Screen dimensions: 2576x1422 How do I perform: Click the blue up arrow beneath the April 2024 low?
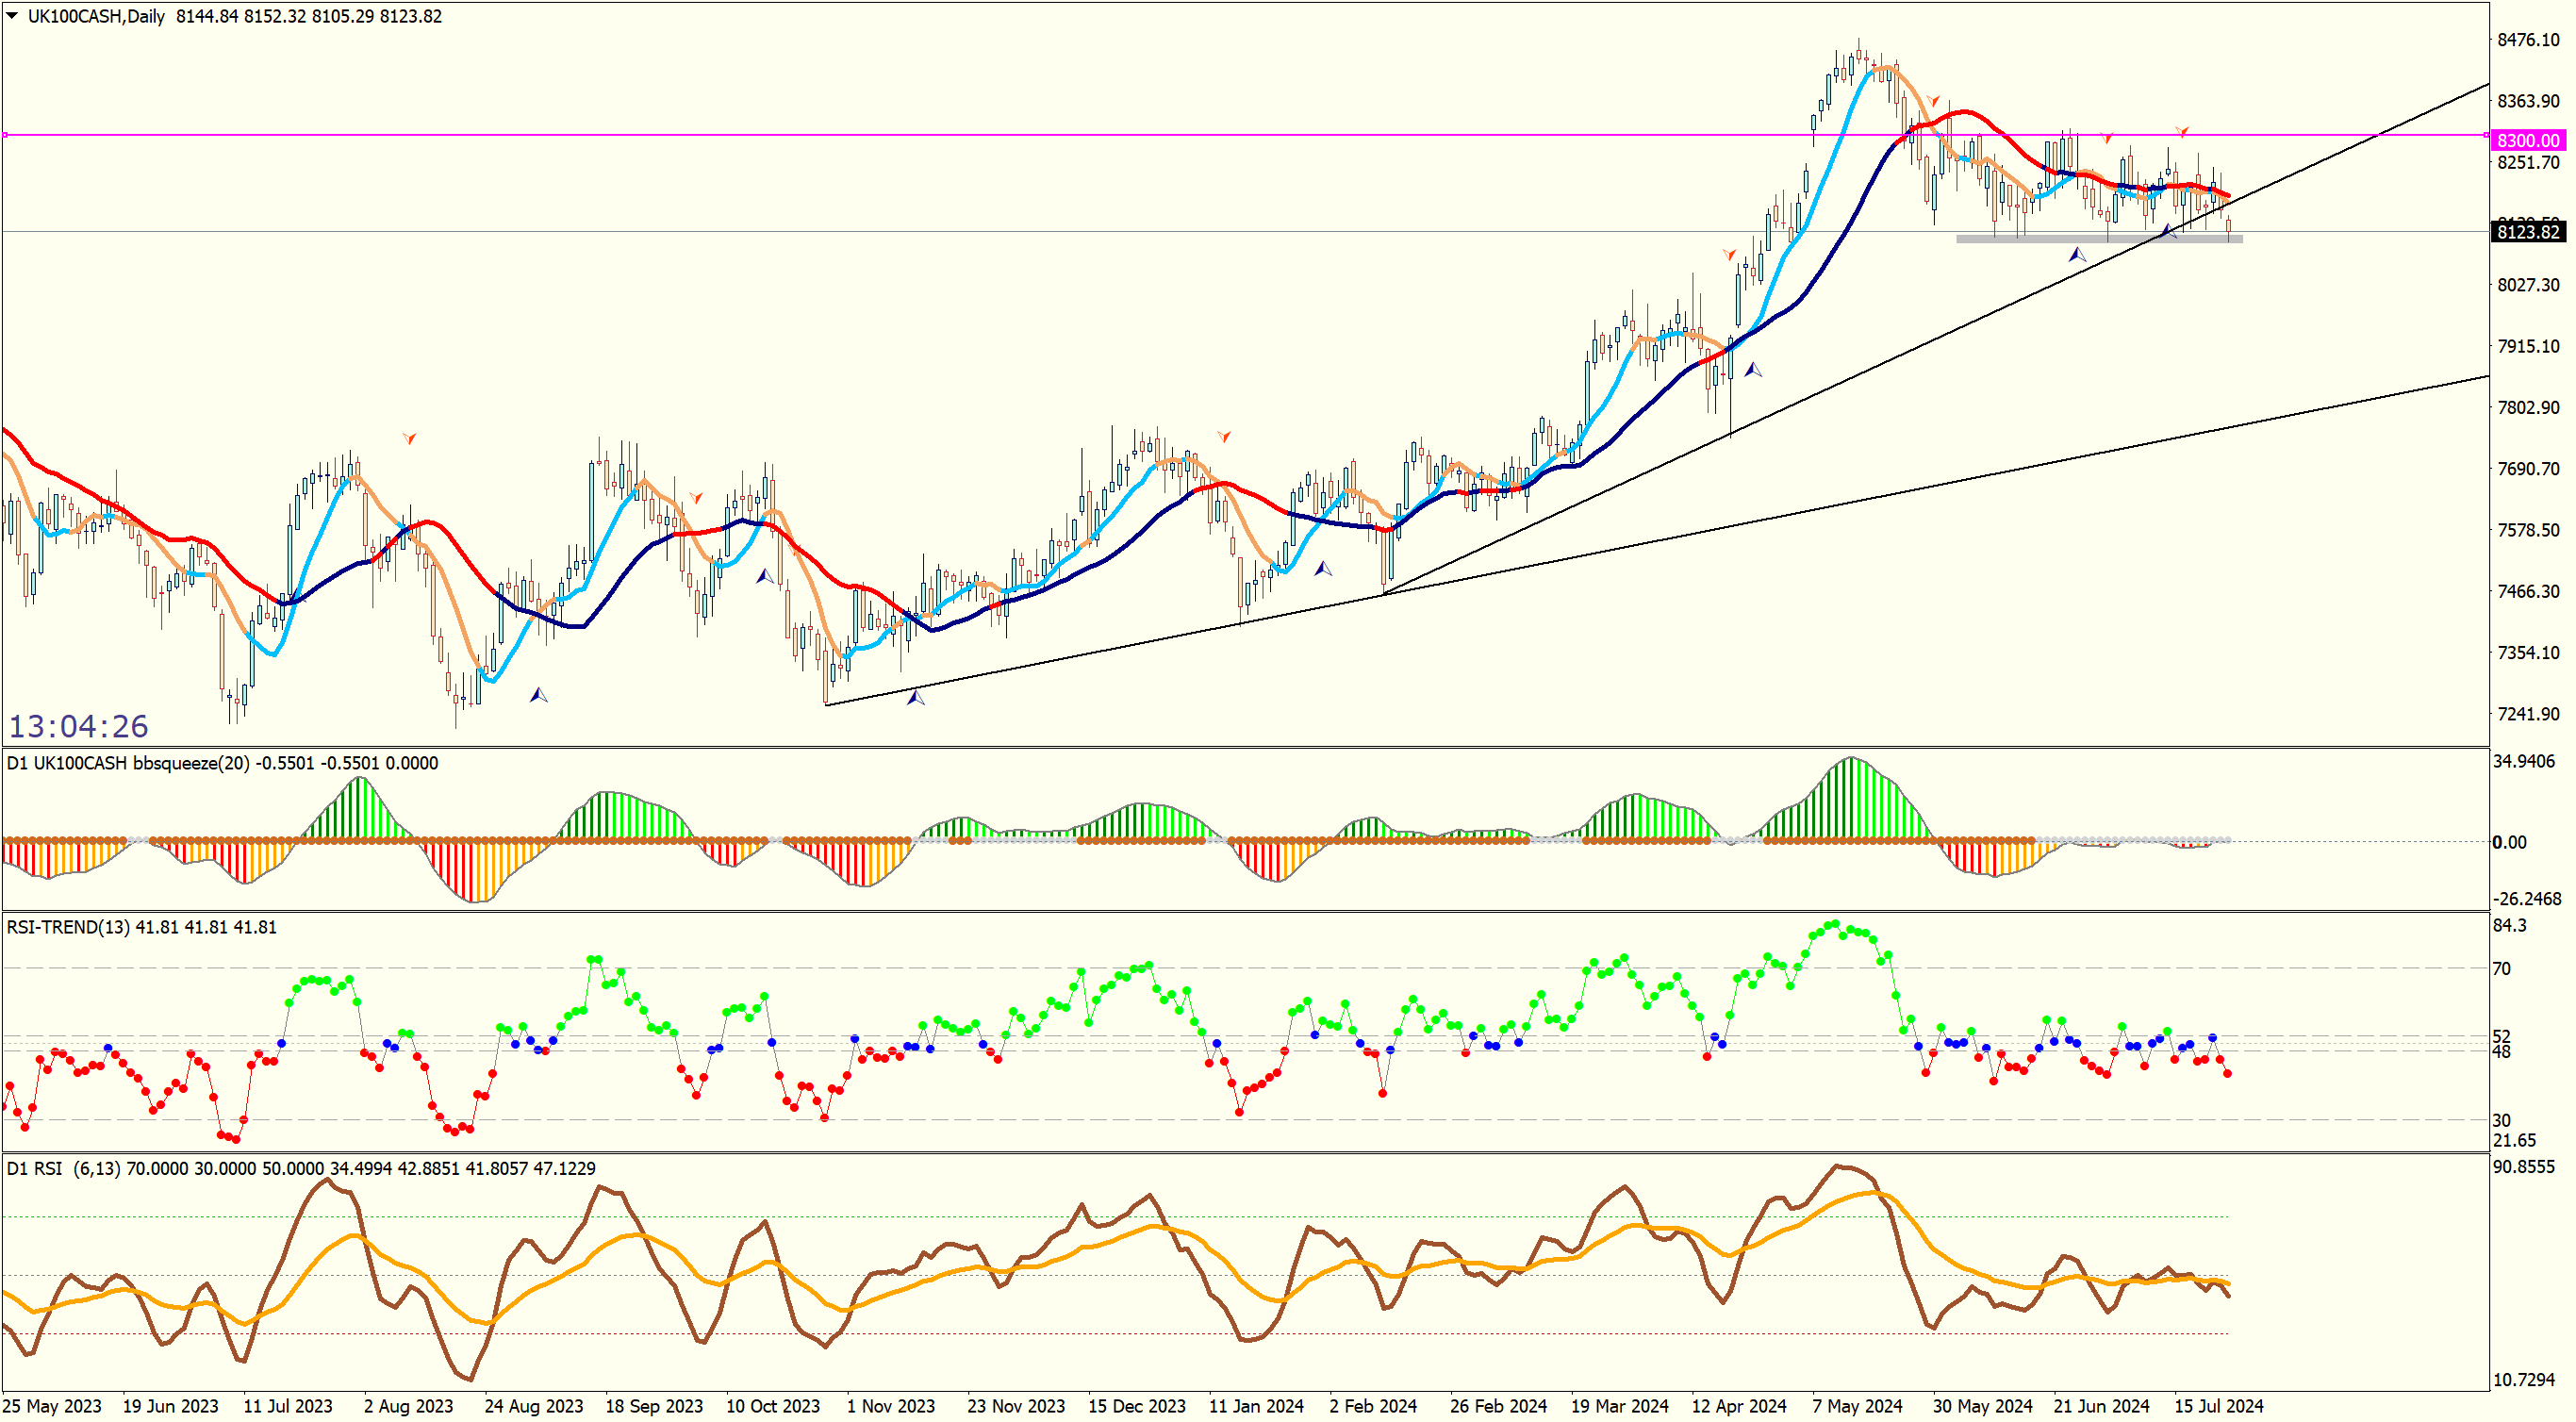click(x=1753, y=370)
